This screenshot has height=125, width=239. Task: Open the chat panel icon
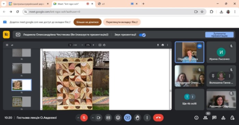(x=214, y=118)
